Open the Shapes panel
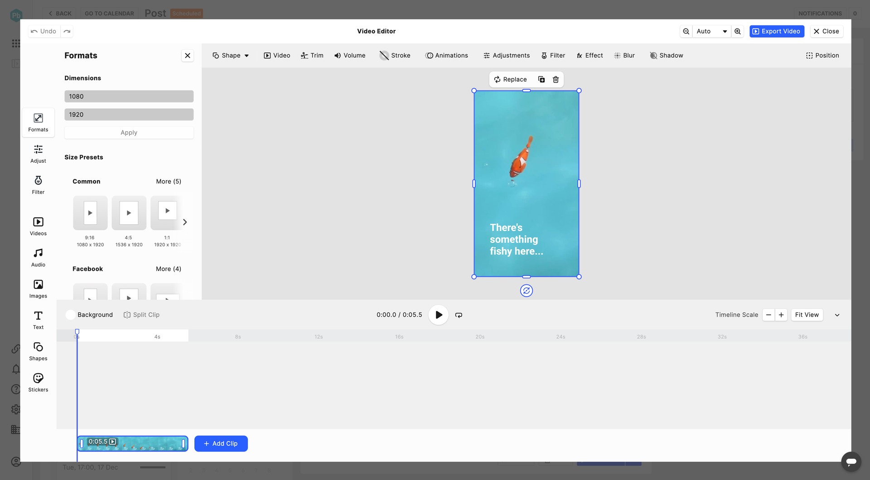 pos(38,351)
